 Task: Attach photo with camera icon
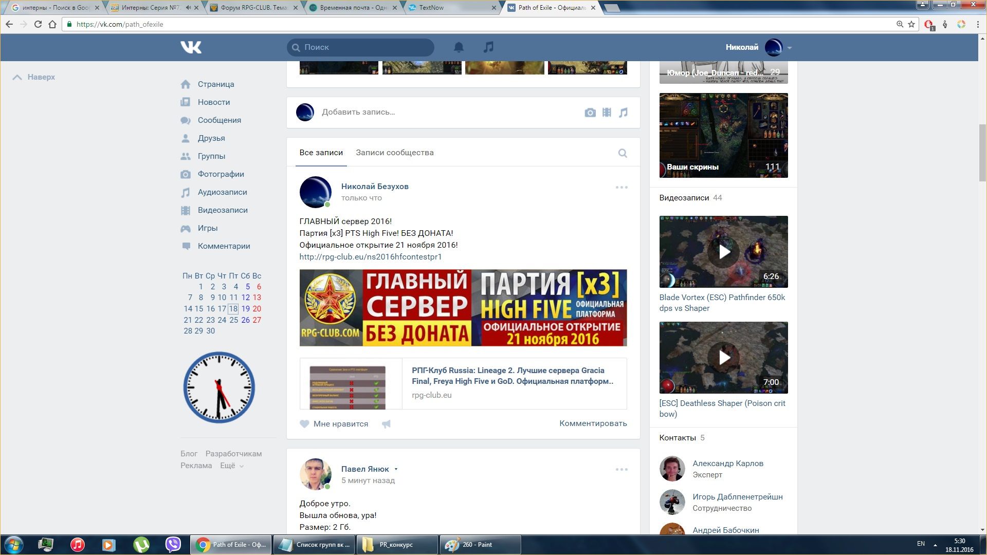tap(590, 113)
